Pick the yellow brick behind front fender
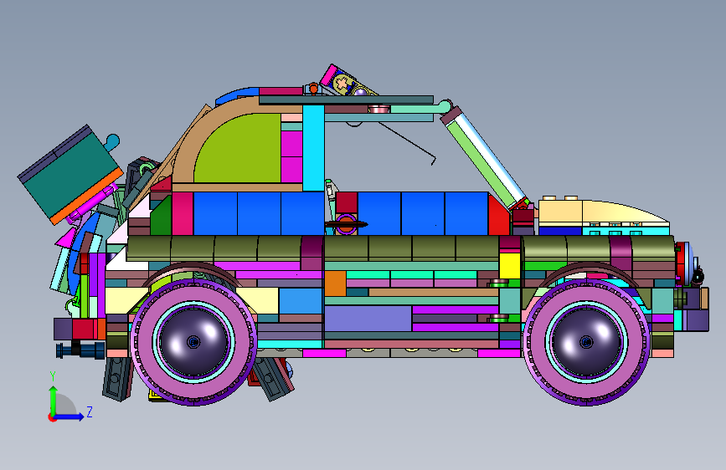The width and height of the screenshot is (726, 470). (x=510, y=265)
